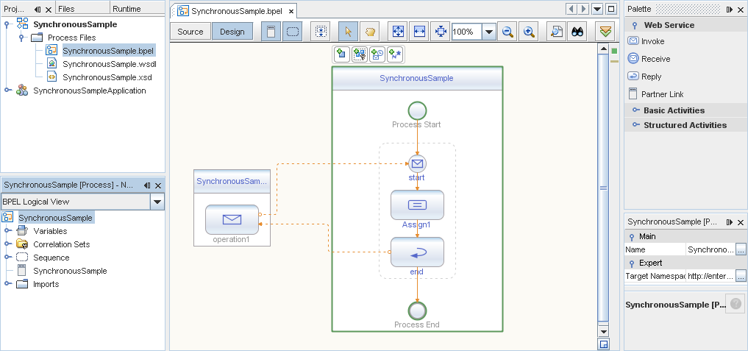The image size is (748, 351).
Task: Toggle the arrow selection tool button
Action: tap(348, 32)
